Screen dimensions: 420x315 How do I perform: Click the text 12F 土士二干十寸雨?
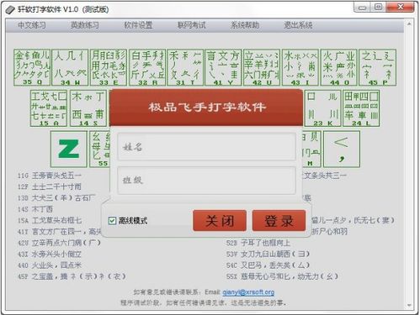pos(50,186)
